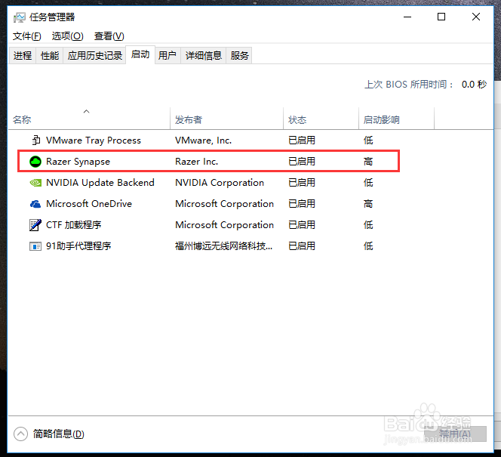The height and width of the screenshot is (457, 501).
Task: Sort by the 名称 column header
Action: (x=89, y=119)
